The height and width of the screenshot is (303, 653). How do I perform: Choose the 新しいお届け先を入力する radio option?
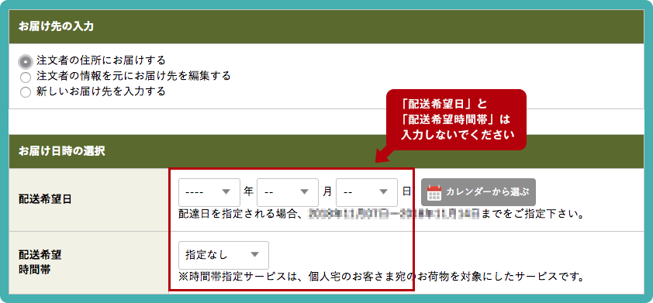pyautogui.click(x=26, y=92)
